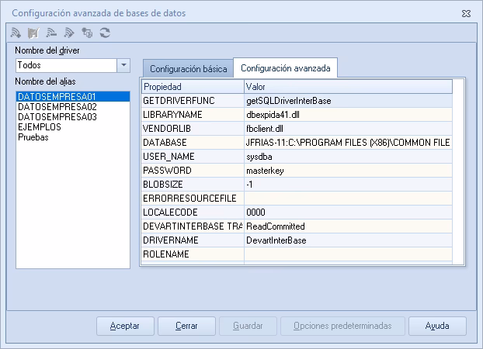
Task: Edit the dbexpida41.dll value cell
Action: coord(349,115)
